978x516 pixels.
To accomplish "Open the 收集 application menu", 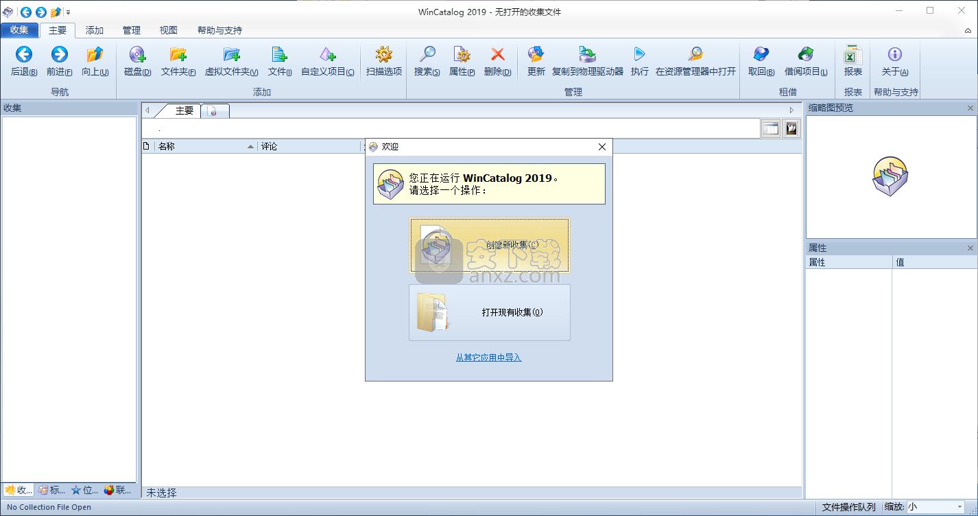I will [x=19, y=30].
